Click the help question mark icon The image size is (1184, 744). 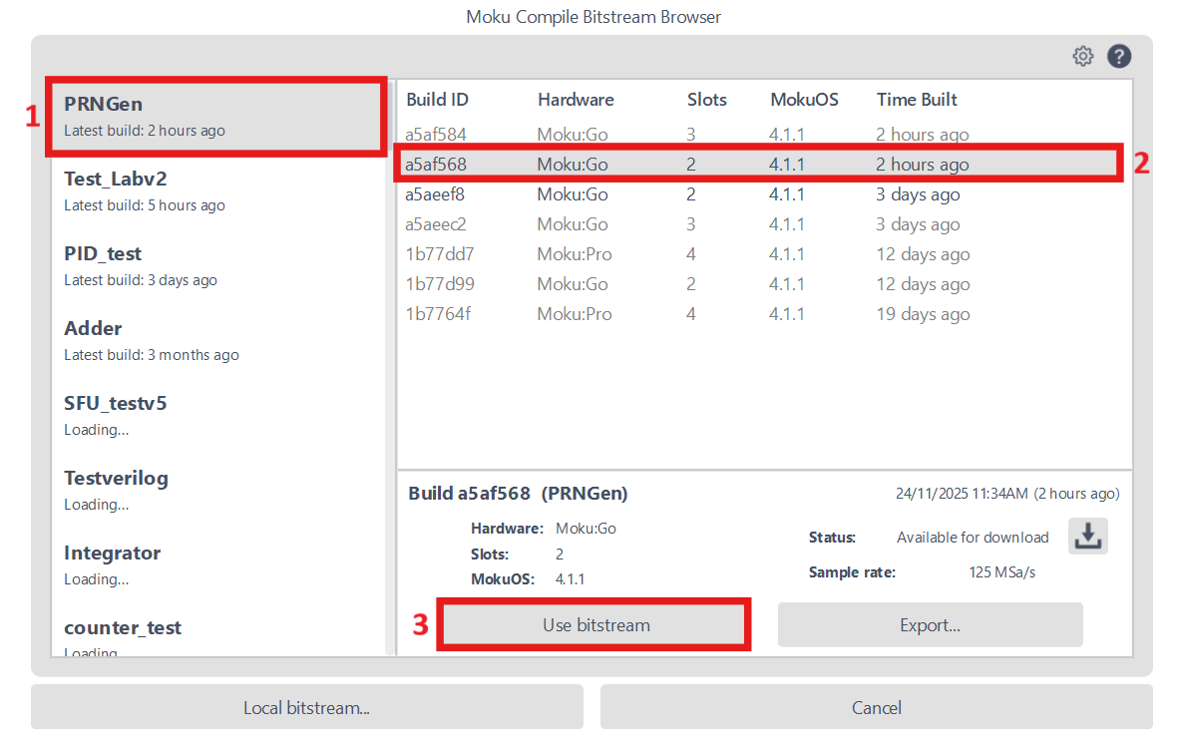pos(1118,57)
